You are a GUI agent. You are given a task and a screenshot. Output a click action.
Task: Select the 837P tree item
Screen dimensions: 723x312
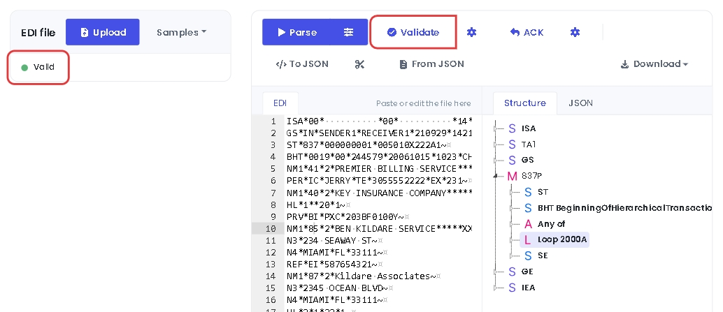tap(531, 176)
